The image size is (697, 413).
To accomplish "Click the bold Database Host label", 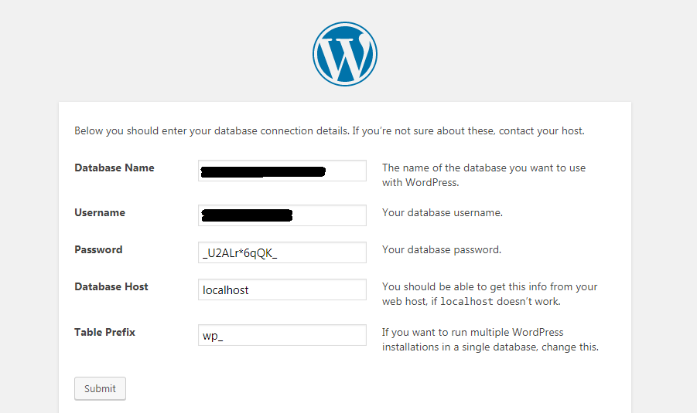I will click(x=111, y=286).
